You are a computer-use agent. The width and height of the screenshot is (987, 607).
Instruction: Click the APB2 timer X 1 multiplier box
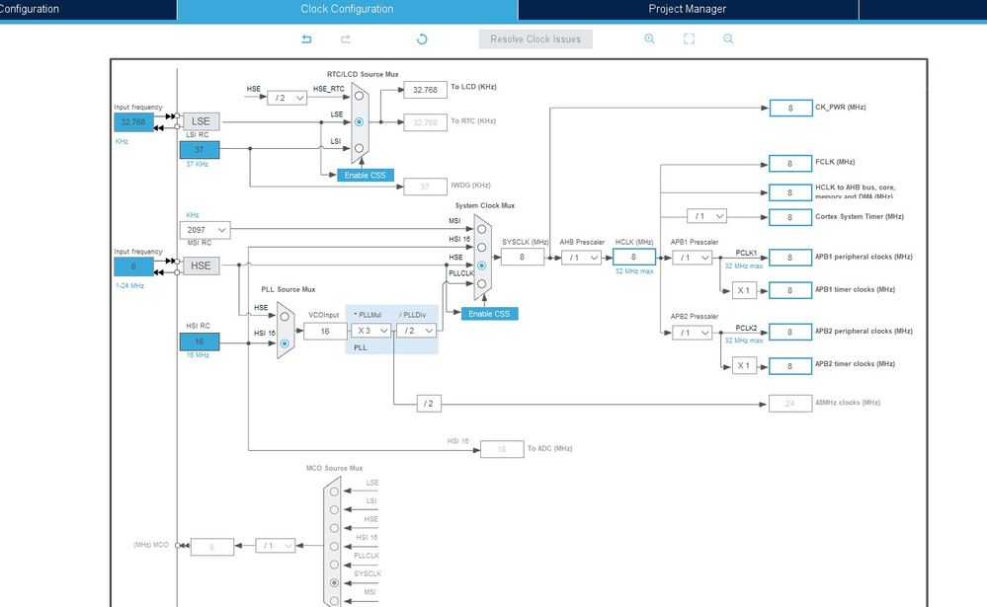744,365
